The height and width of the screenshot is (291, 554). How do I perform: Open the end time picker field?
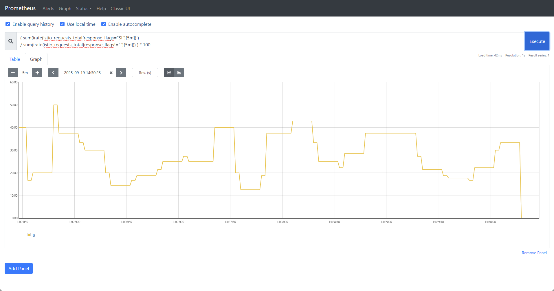pyautogui.click(x=82, y=73)
